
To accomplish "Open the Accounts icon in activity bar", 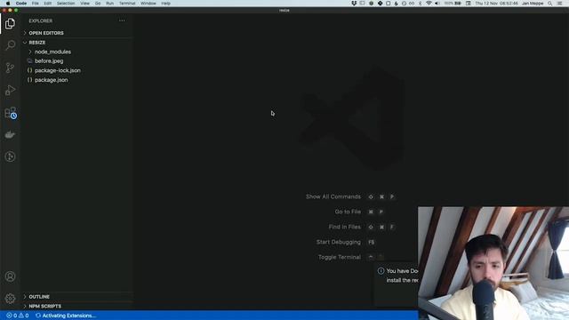I will coord(10,276).
